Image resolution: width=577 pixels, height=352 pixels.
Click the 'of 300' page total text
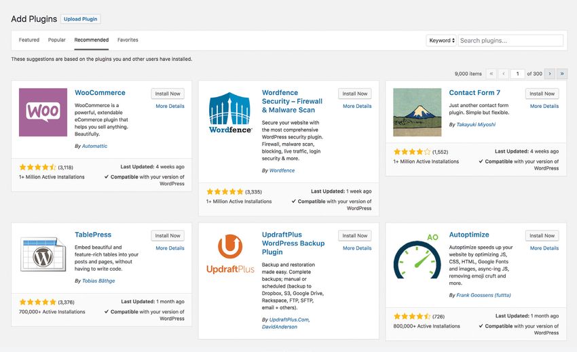pos(535,73)
